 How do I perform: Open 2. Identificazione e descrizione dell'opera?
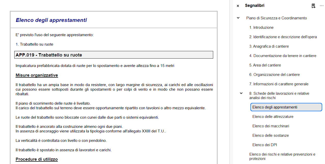click(283, 37)
